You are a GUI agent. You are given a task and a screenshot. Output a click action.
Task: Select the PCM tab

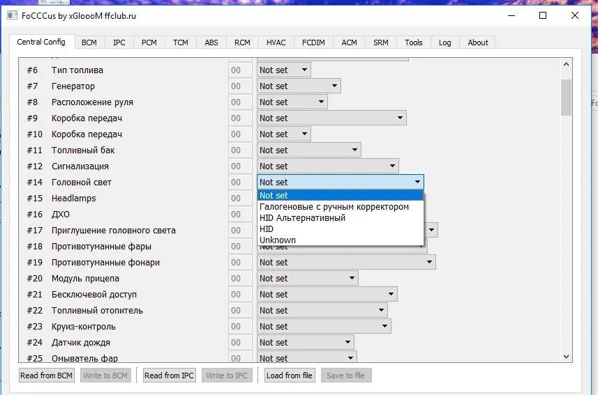click(x=149, y=42)
